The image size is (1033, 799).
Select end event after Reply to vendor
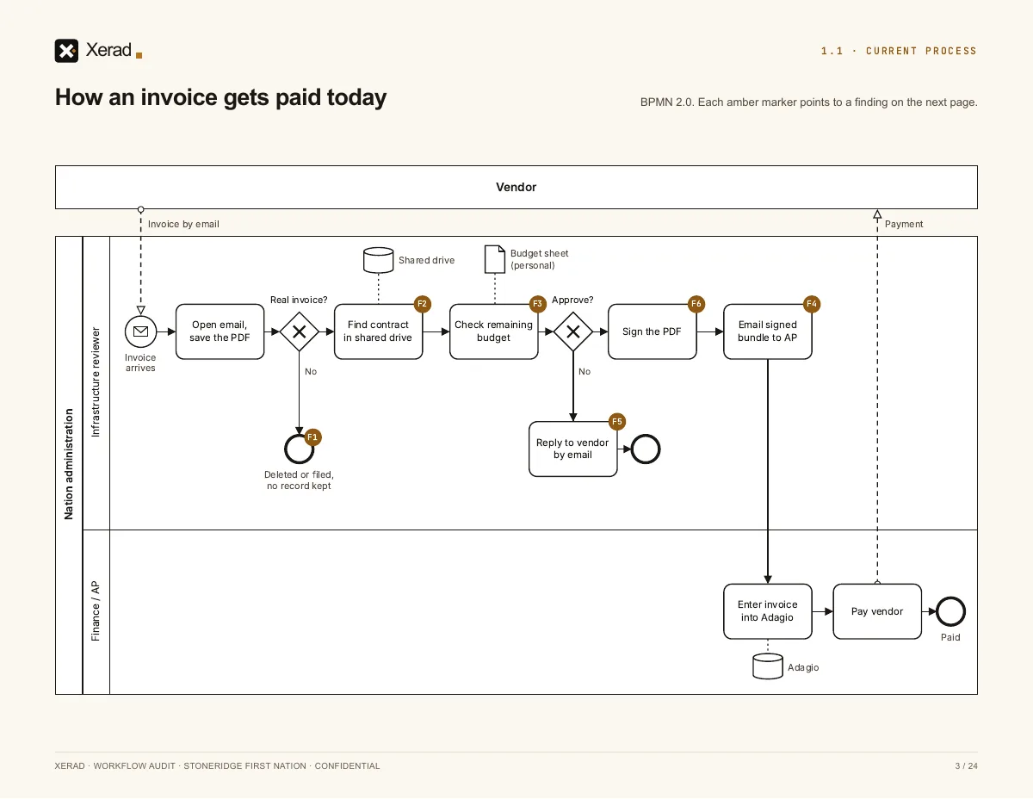click(x=645, y=449)
